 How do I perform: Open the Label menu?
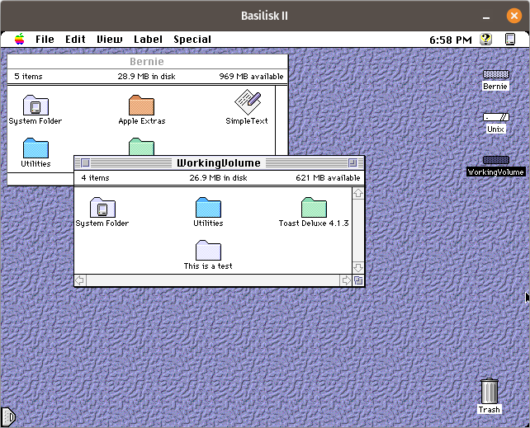[x=148, y=39]
